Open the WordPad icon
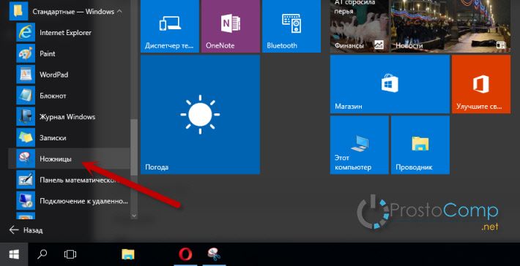520x266 pixels. (26, 75)
